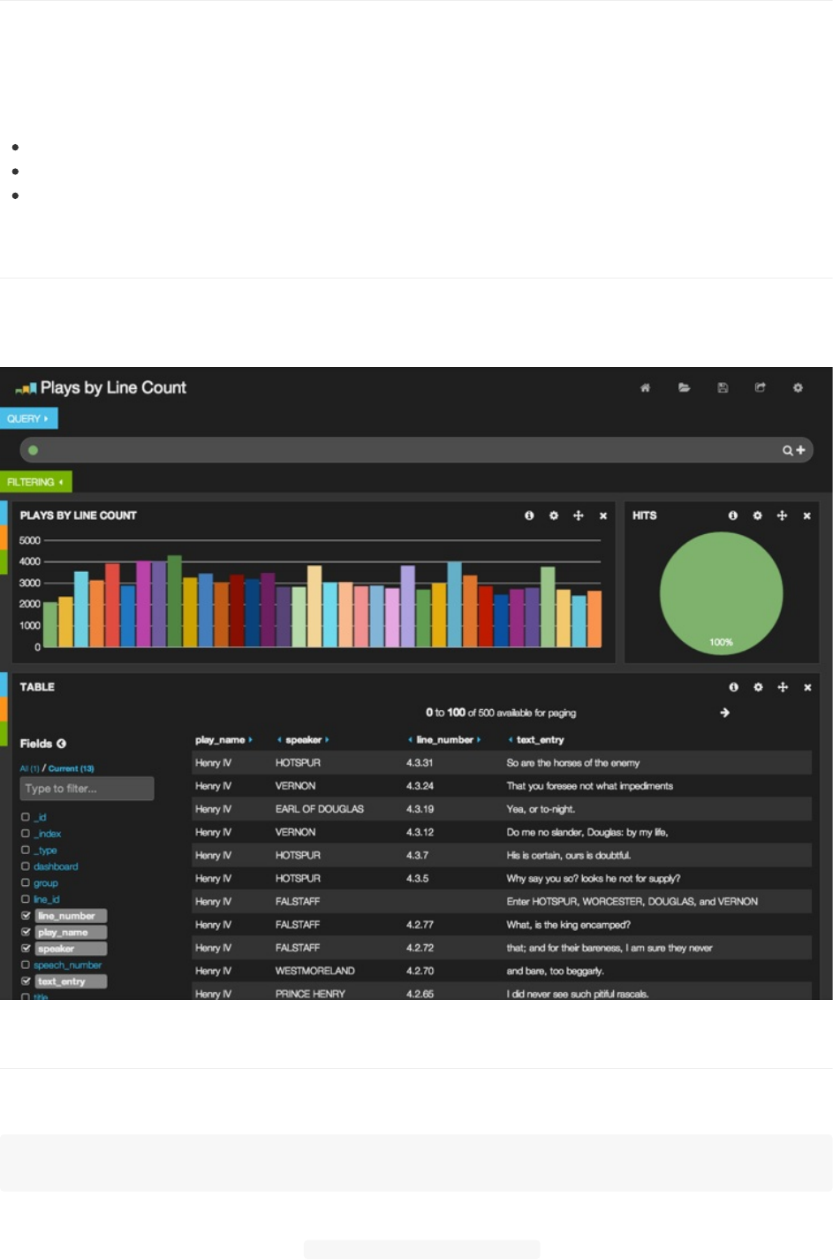The height and width of the screenshot is (1260, 833).
Task: Click the field filter input box
Action: [87, 789]
